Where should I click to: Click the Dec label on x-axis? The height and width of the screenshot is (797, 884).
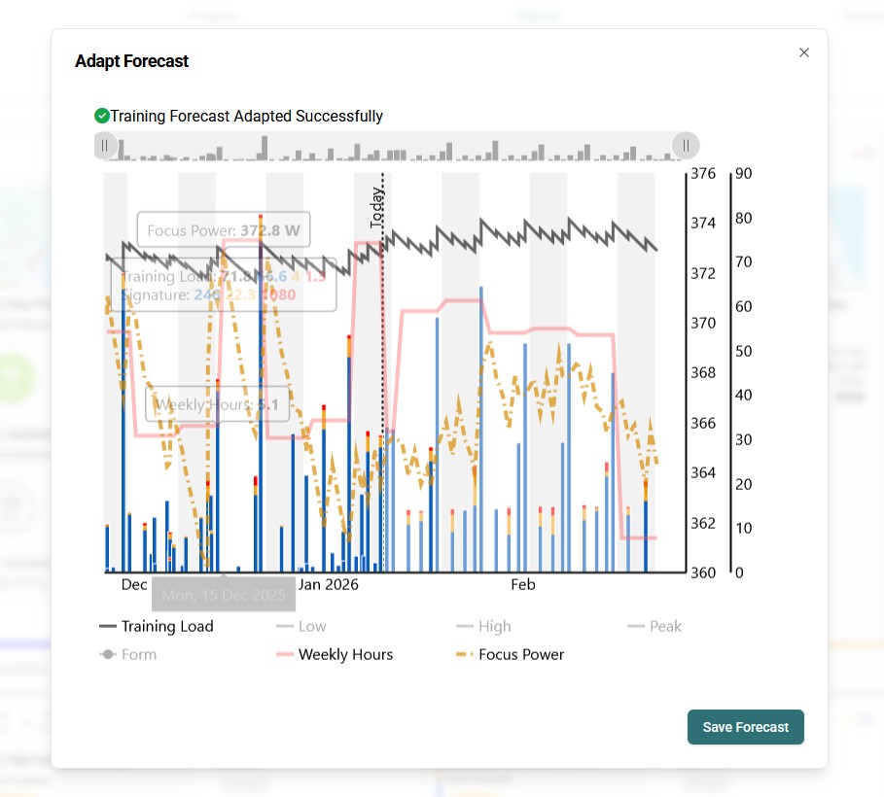[x=134, y=585]
